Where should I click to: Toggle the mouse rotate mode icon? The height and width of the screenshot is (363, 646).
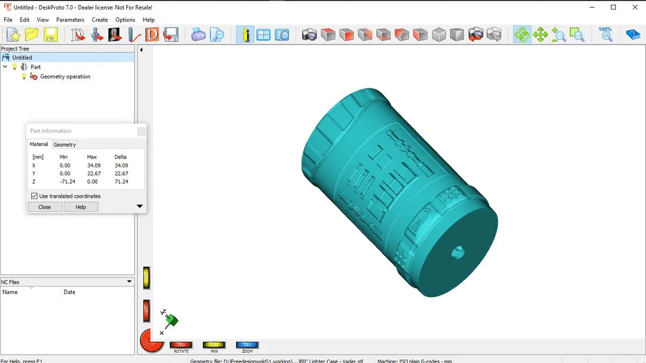(522, 35)
